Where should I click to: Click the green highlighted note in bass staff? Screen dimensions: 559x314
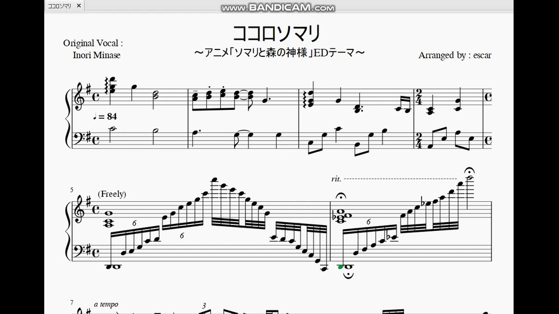(x=341, y=267)
